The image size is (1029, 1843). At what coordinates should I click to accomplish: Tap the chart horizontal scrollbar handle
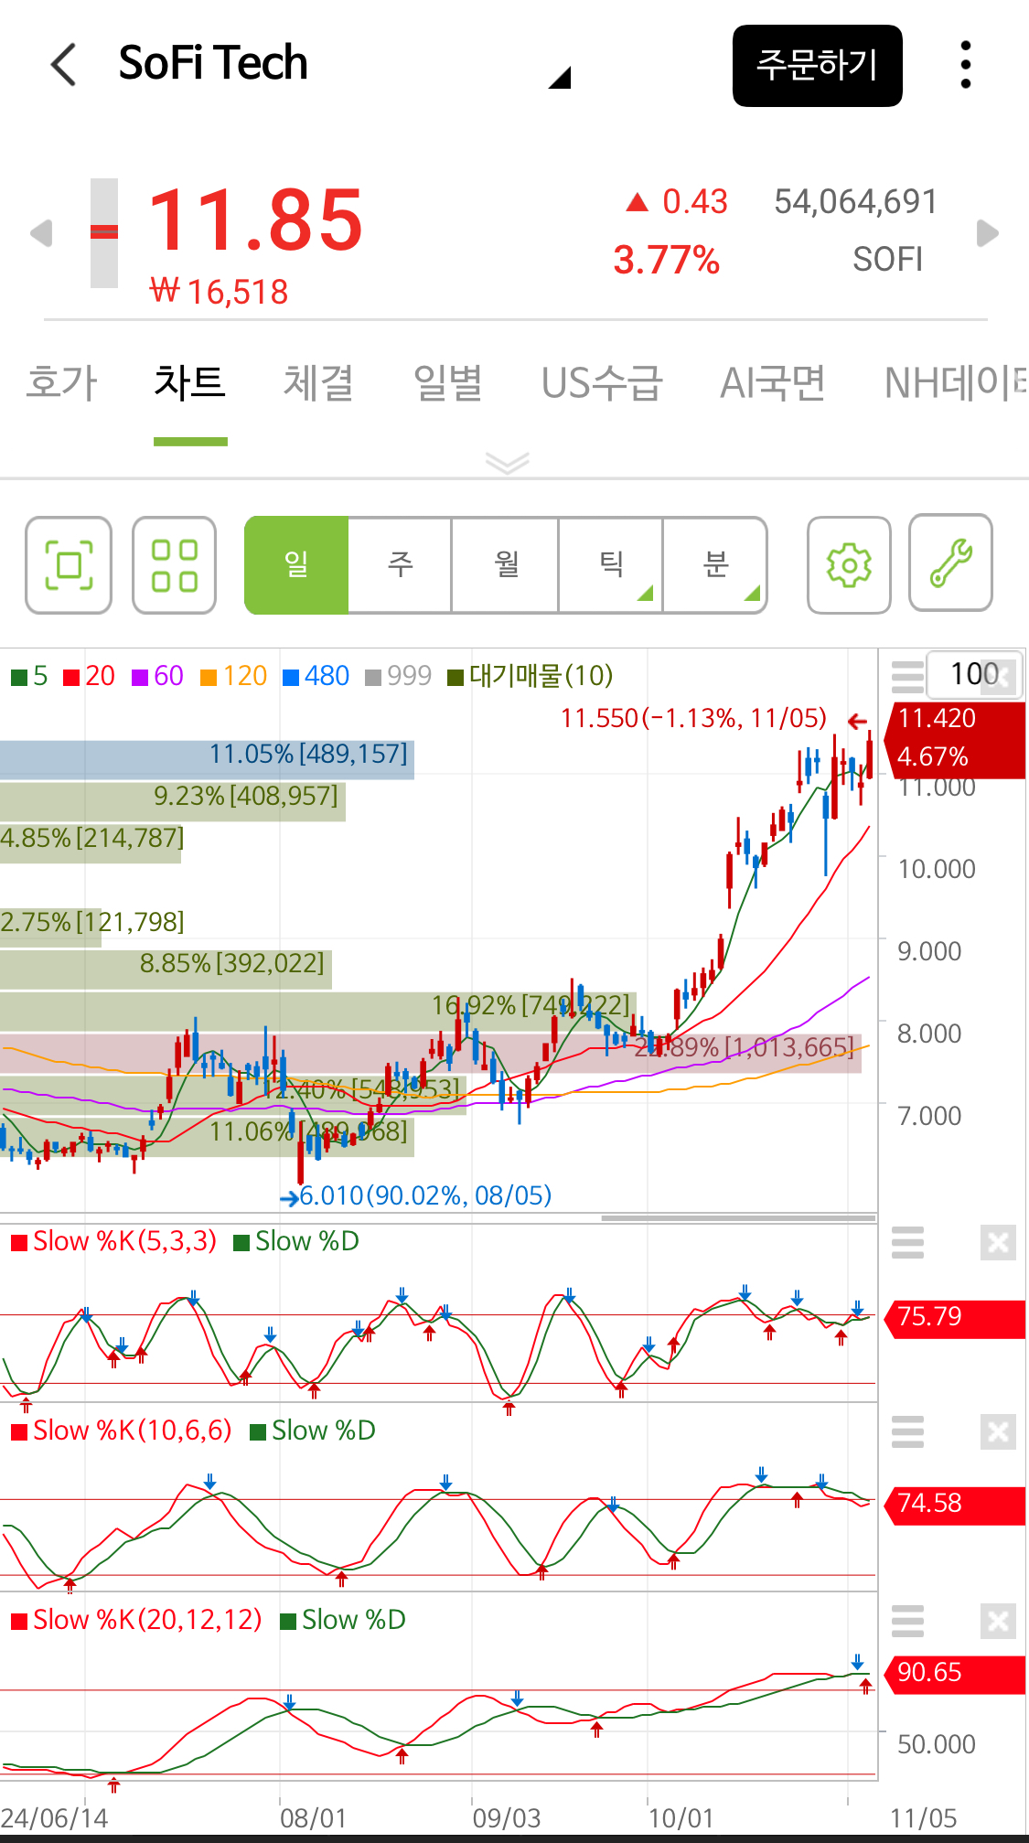point(738,1218)
